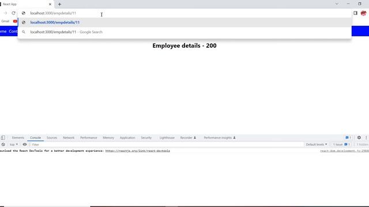Switch to the Performance tab in DevTools

coord(88,138)
